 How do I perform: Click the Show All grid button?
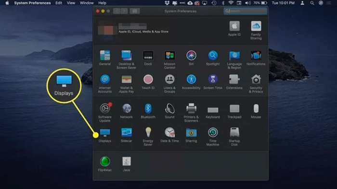tap(135, 11)
